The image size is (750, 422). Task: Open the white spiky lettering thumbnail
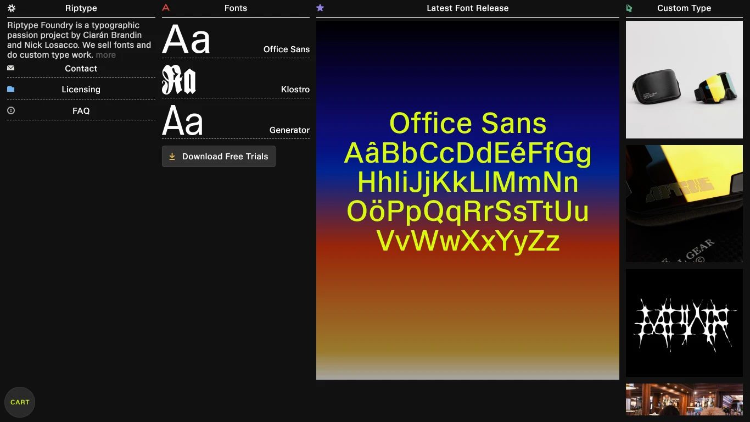[x=684, y=323]
